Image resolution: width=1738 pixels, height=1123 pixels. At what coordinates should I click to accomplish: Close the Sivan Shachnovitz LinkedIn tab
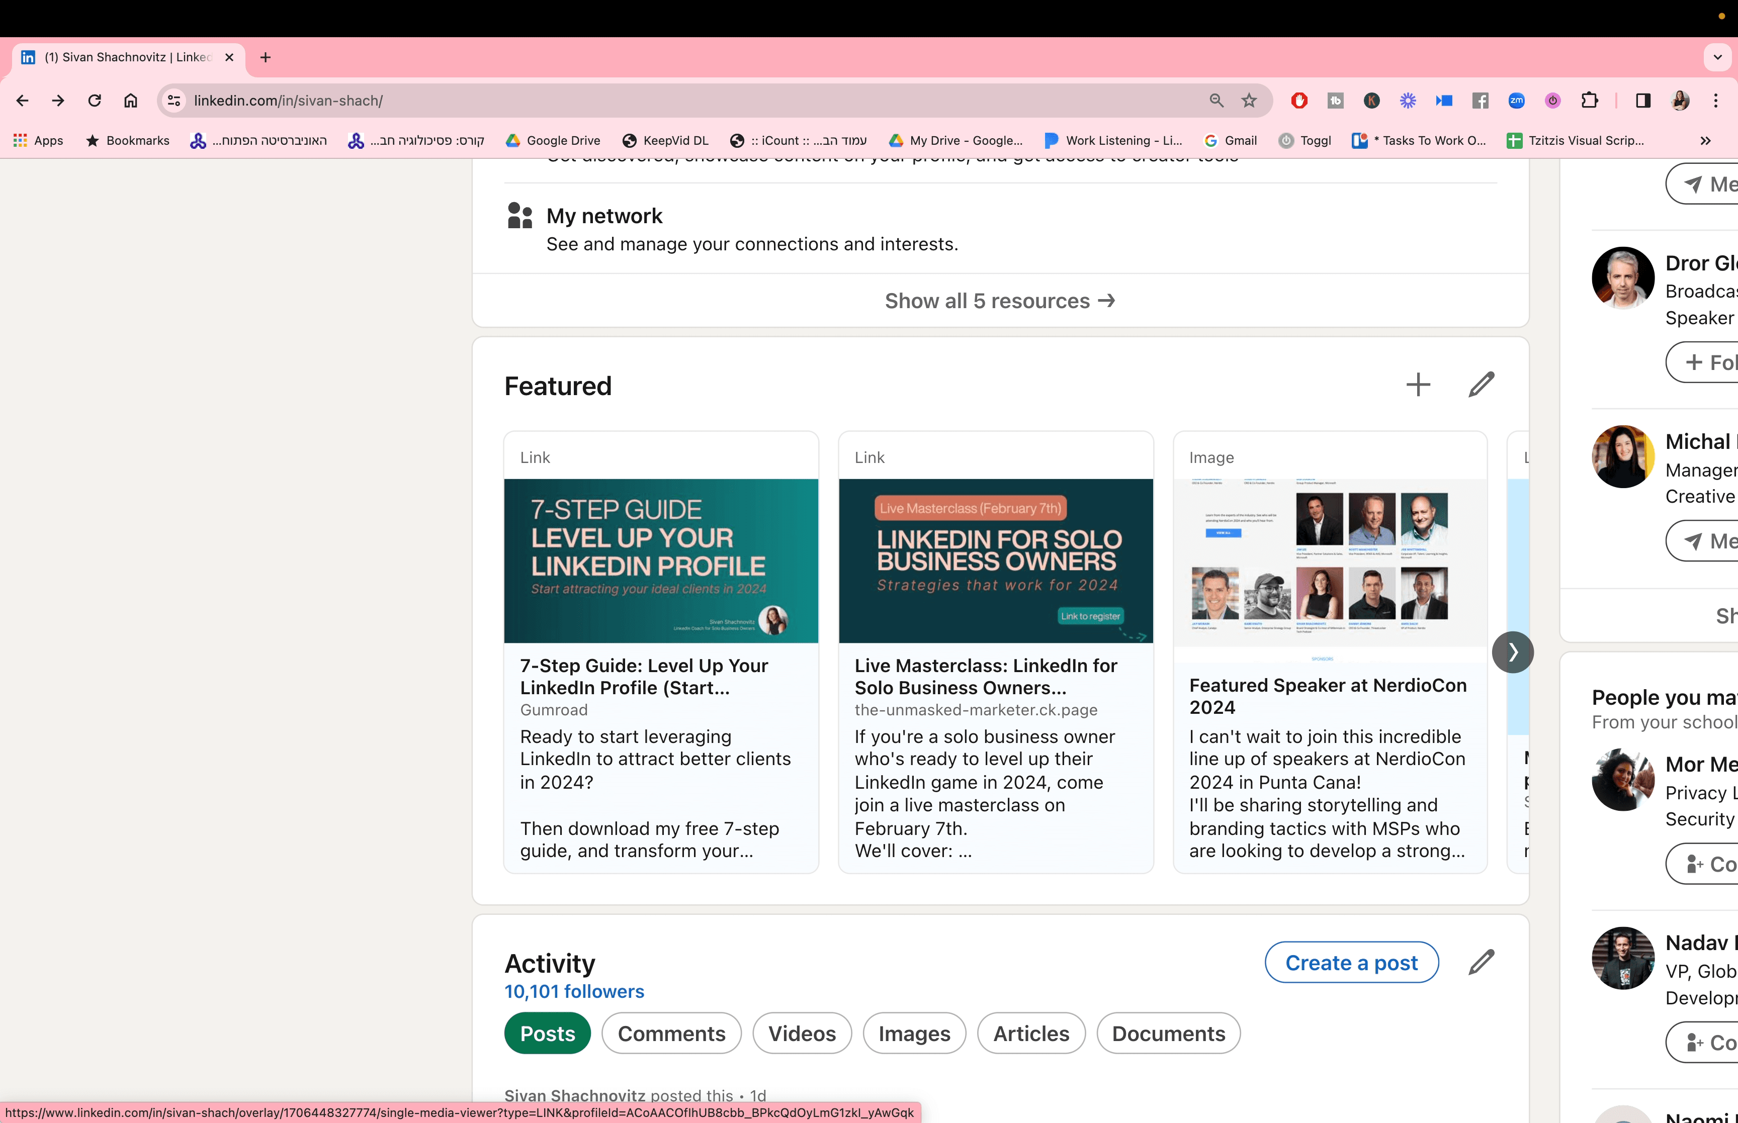coord(229,58)
